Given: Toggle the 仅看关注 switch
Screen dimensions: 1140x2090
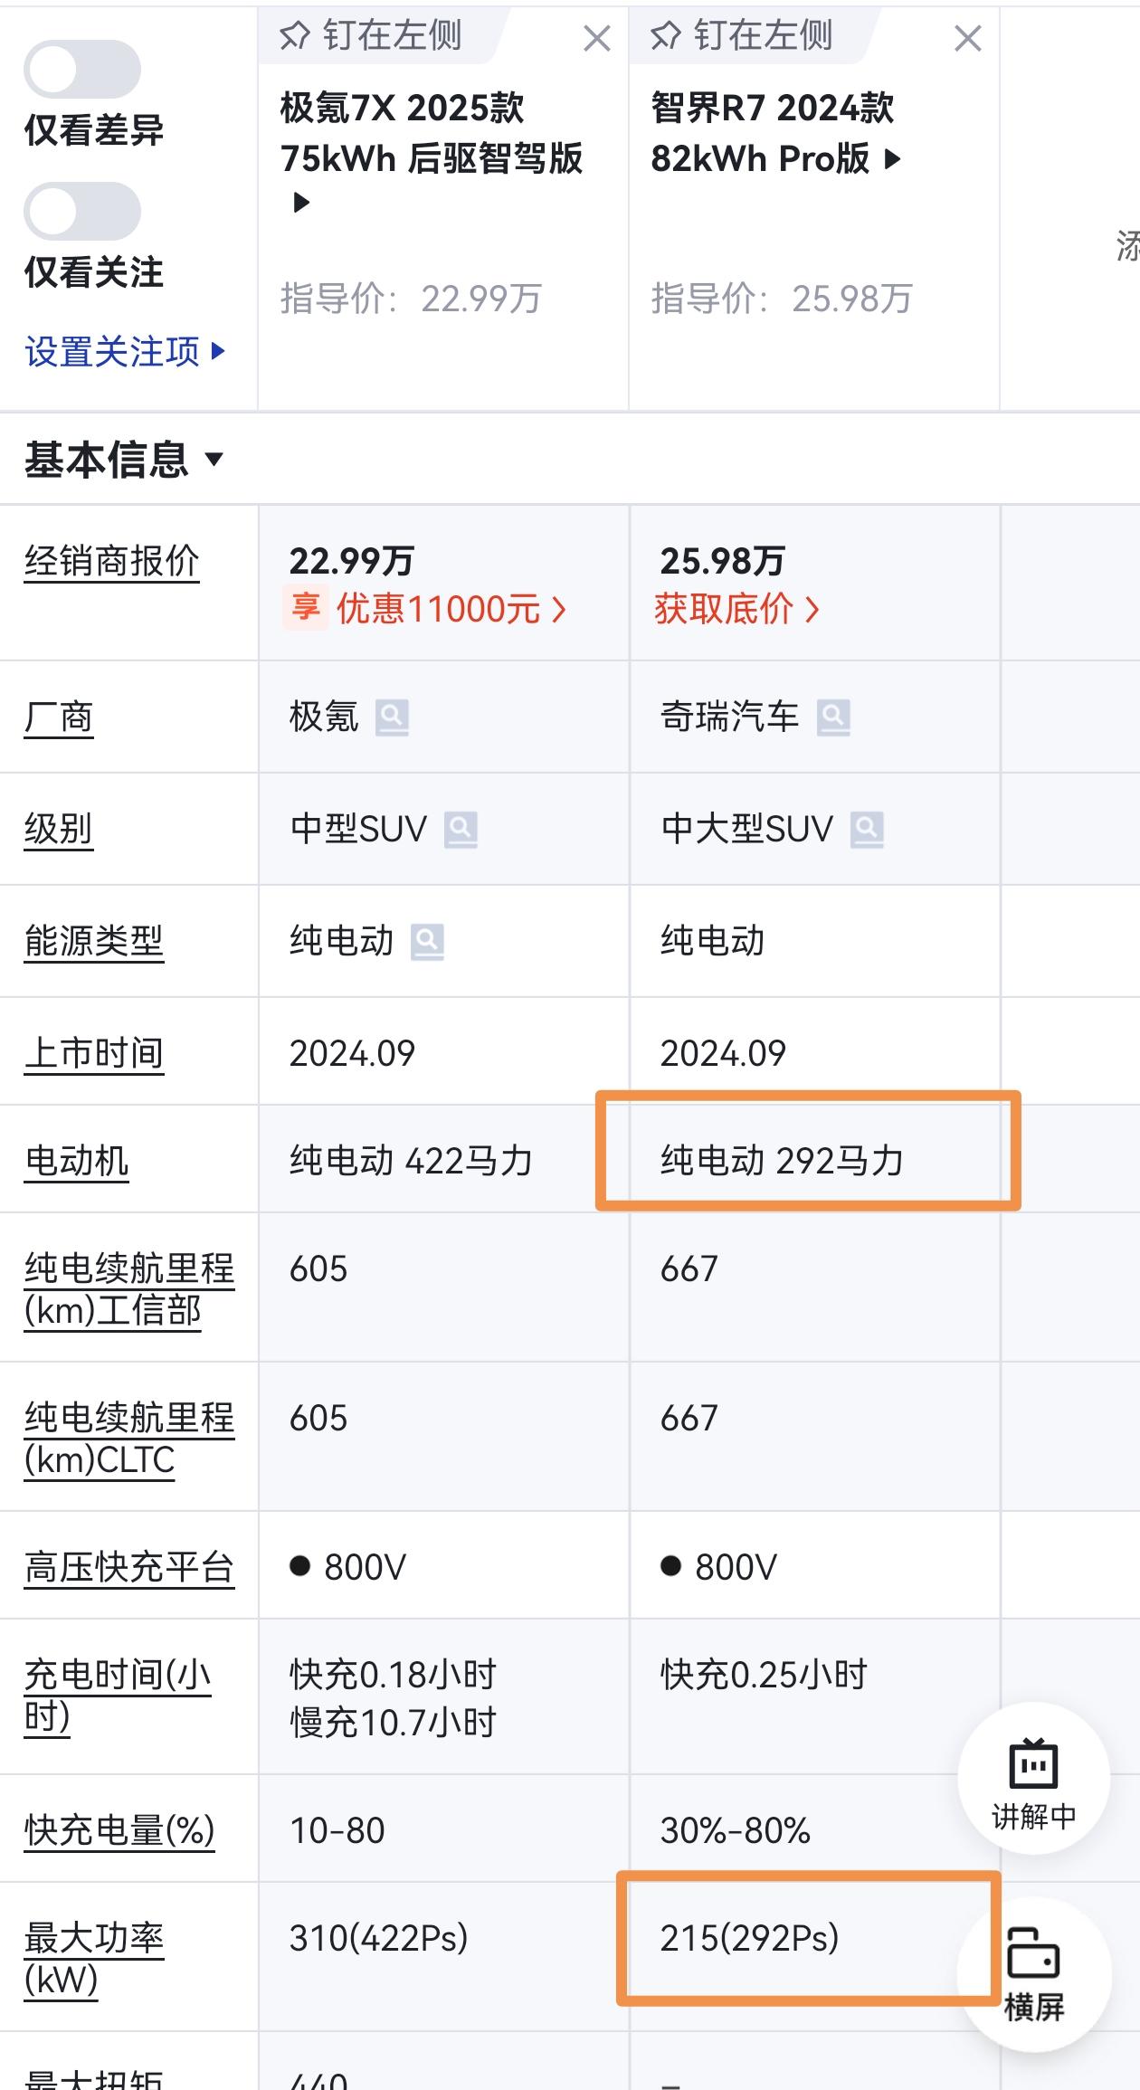Looking at the screenshot, I should tap(82, 211).
